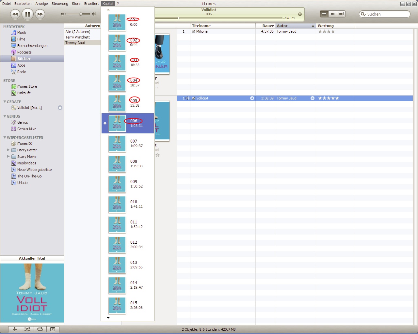Viewport: 418px width, 334px height.
Task: Select chapter 010 in Kapitel menu
Action: point(134,204)
